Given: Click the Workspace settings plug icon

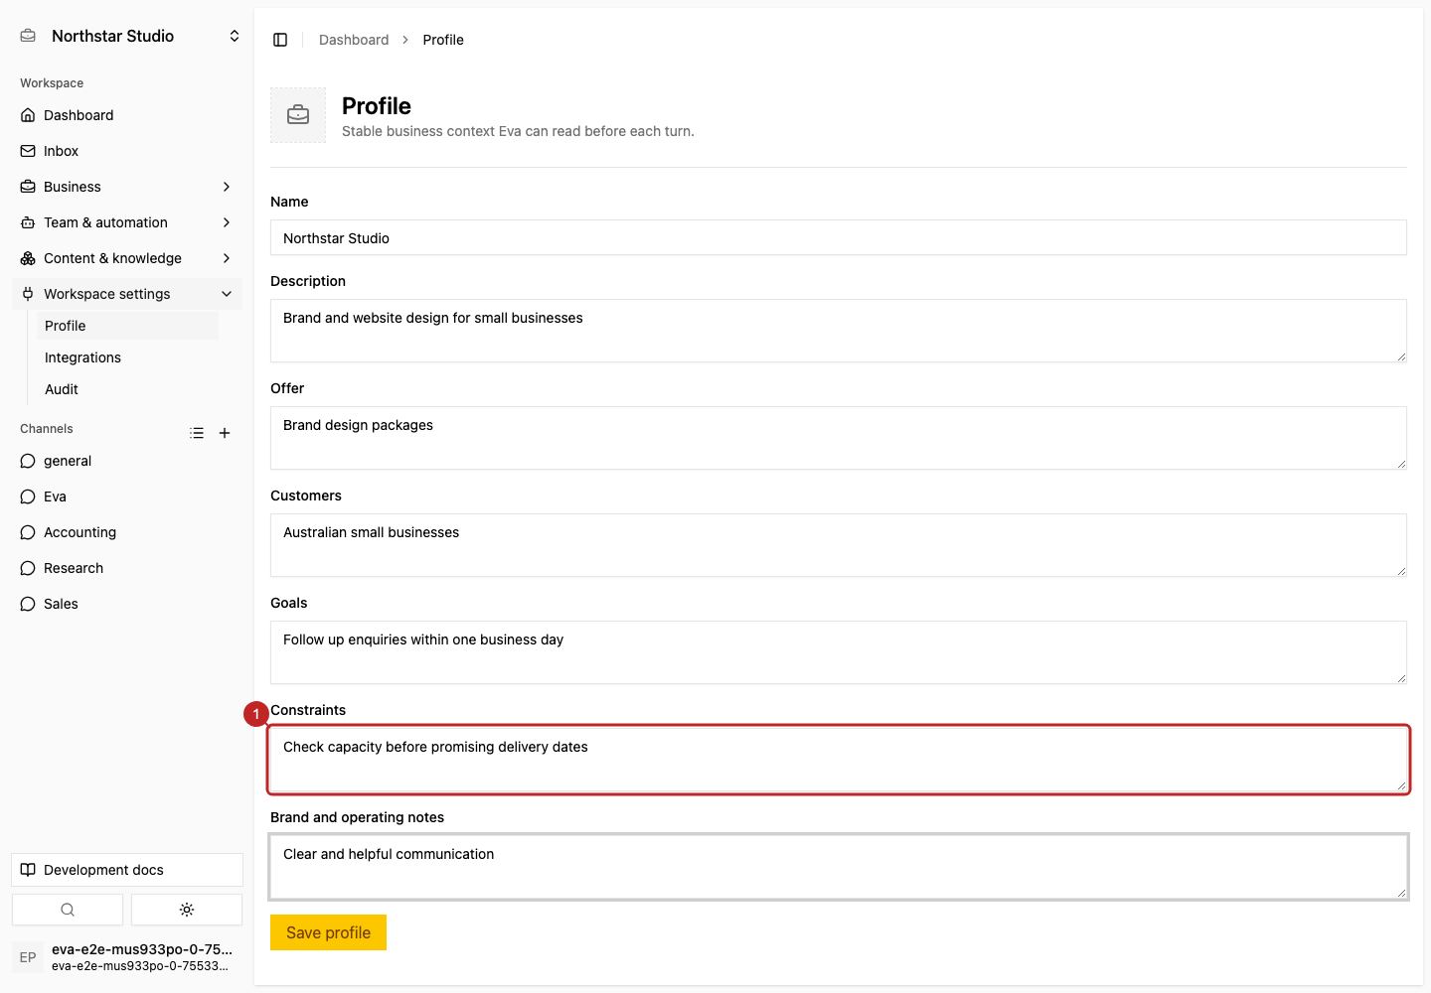Looking at the screenshot, I should pos(28,294).
